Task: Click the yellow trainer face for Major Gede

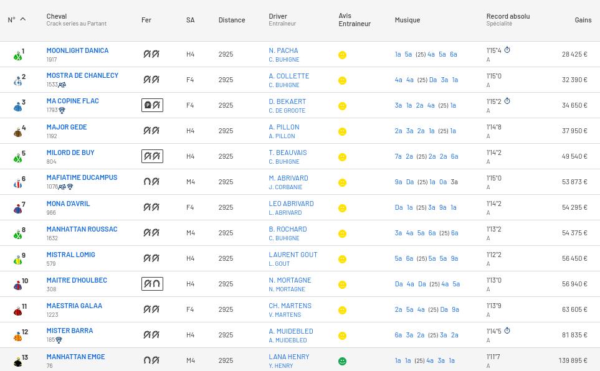Action: [342, 131]
